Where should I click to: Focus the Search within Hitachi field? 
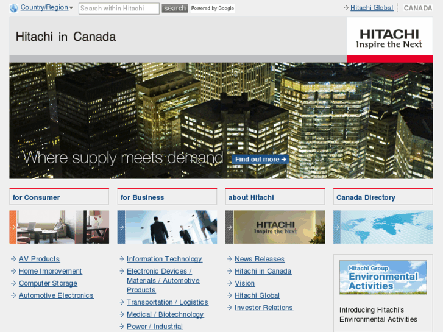pos(119,9)
